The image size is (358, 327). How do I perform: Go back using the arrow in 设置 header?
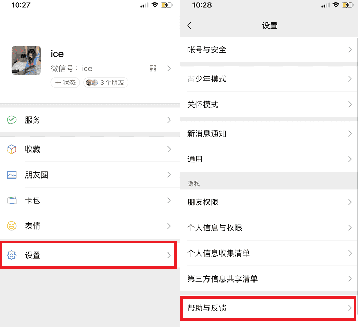190,25
